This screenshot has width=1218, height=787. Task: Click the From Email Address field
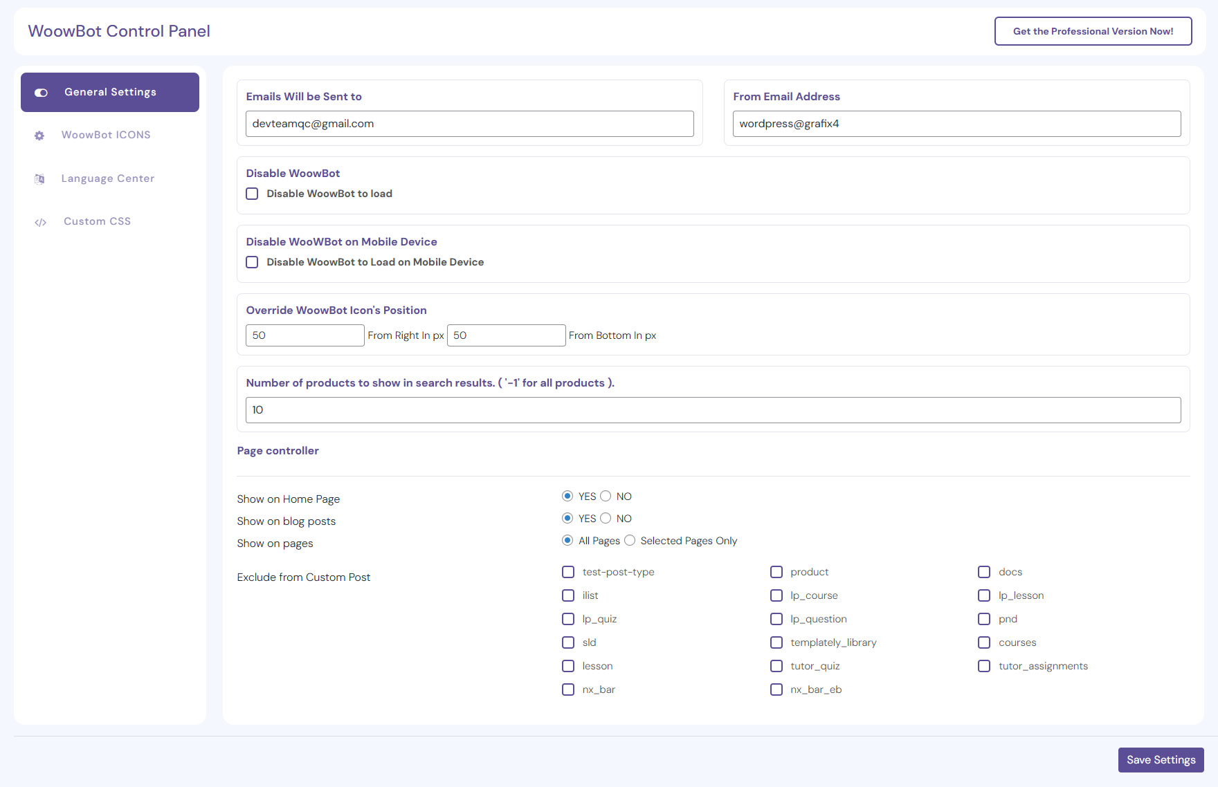[x=956, y=124]
